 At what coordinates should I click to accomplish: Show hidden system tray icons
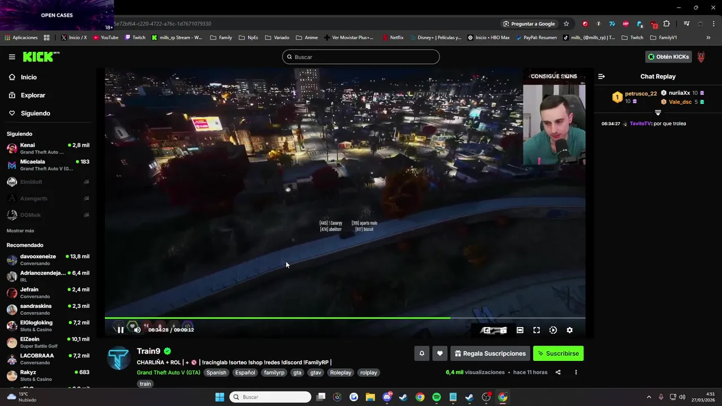point(649,397)
